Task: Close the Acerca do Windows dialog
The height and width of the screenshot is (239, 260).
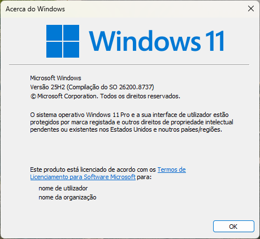Action: [251, 8]
